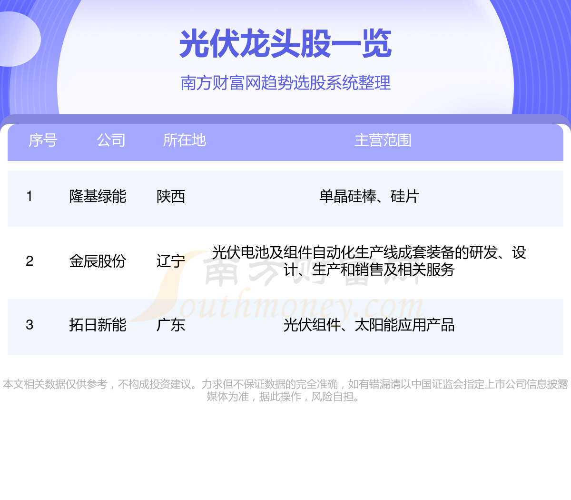Viewport: 571px width, 500px height.
Task: Click scope text starting '光伏电池及组件自动化'
Action: click(x=369, y=261)
